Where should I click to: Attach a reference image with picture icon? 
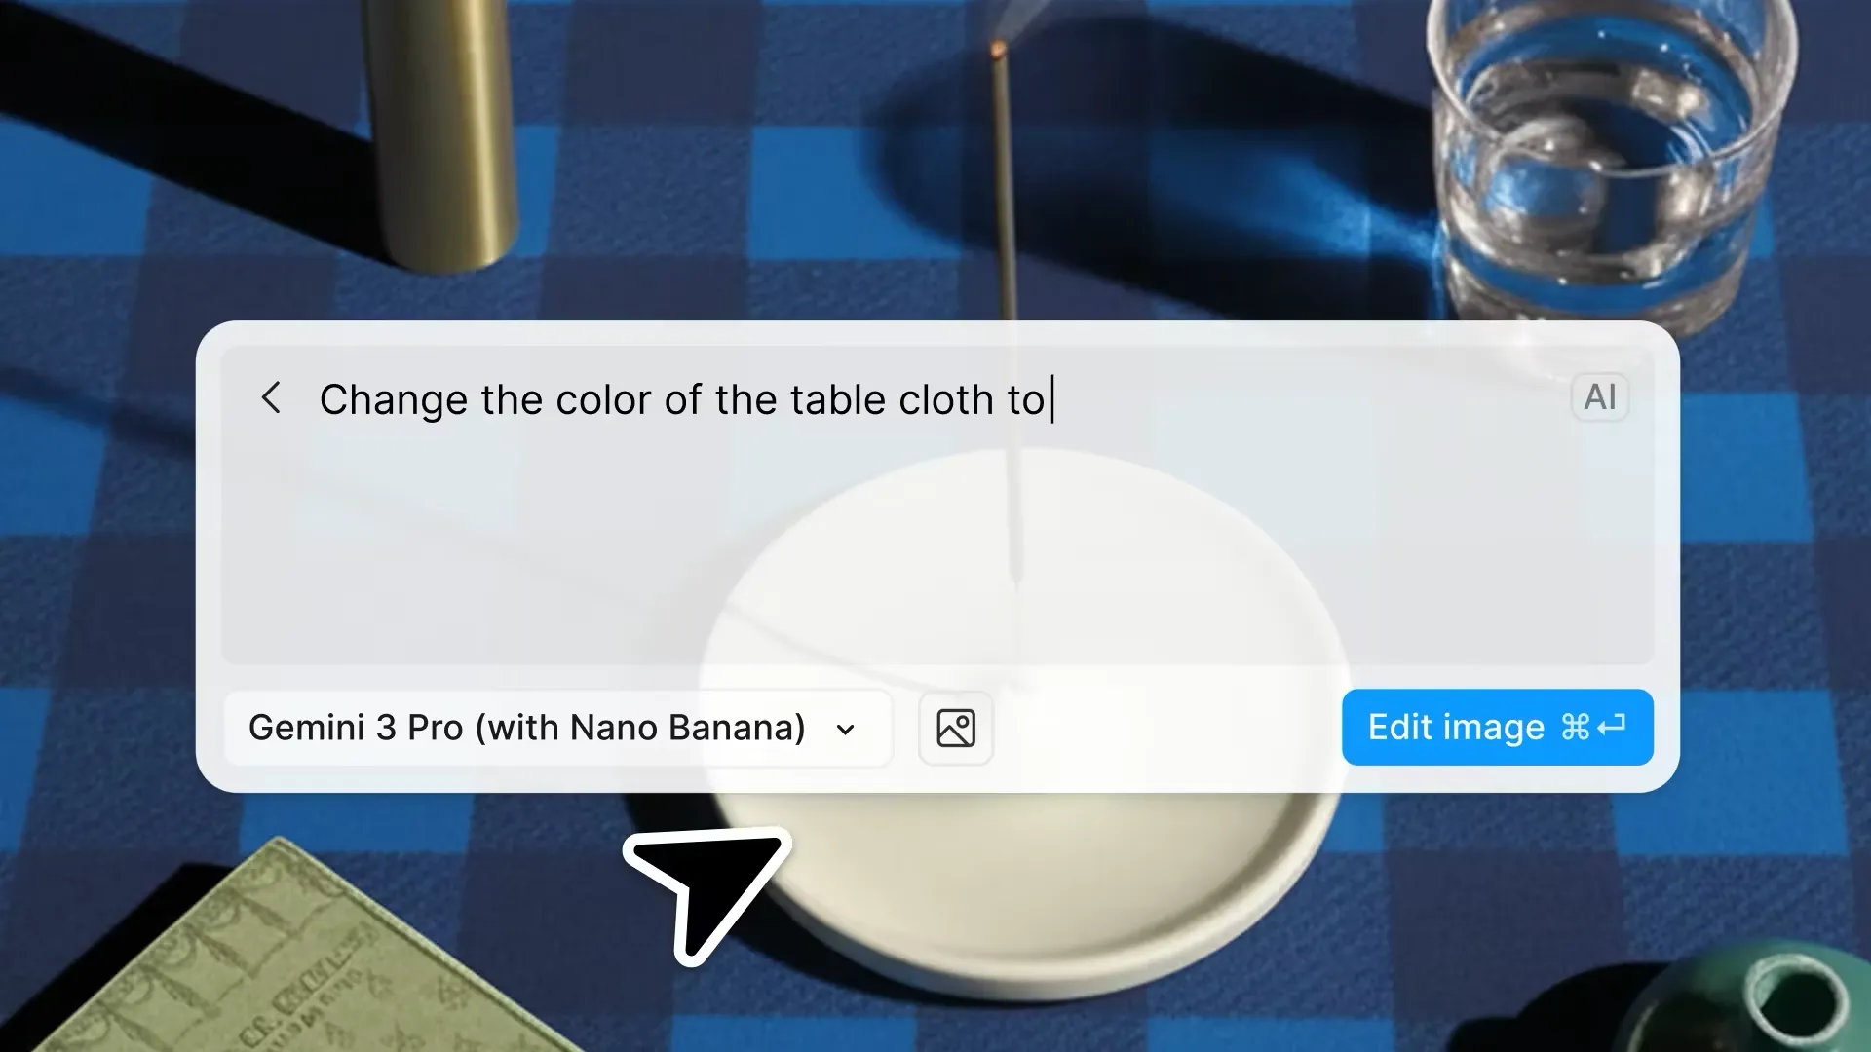click(956, 728)
